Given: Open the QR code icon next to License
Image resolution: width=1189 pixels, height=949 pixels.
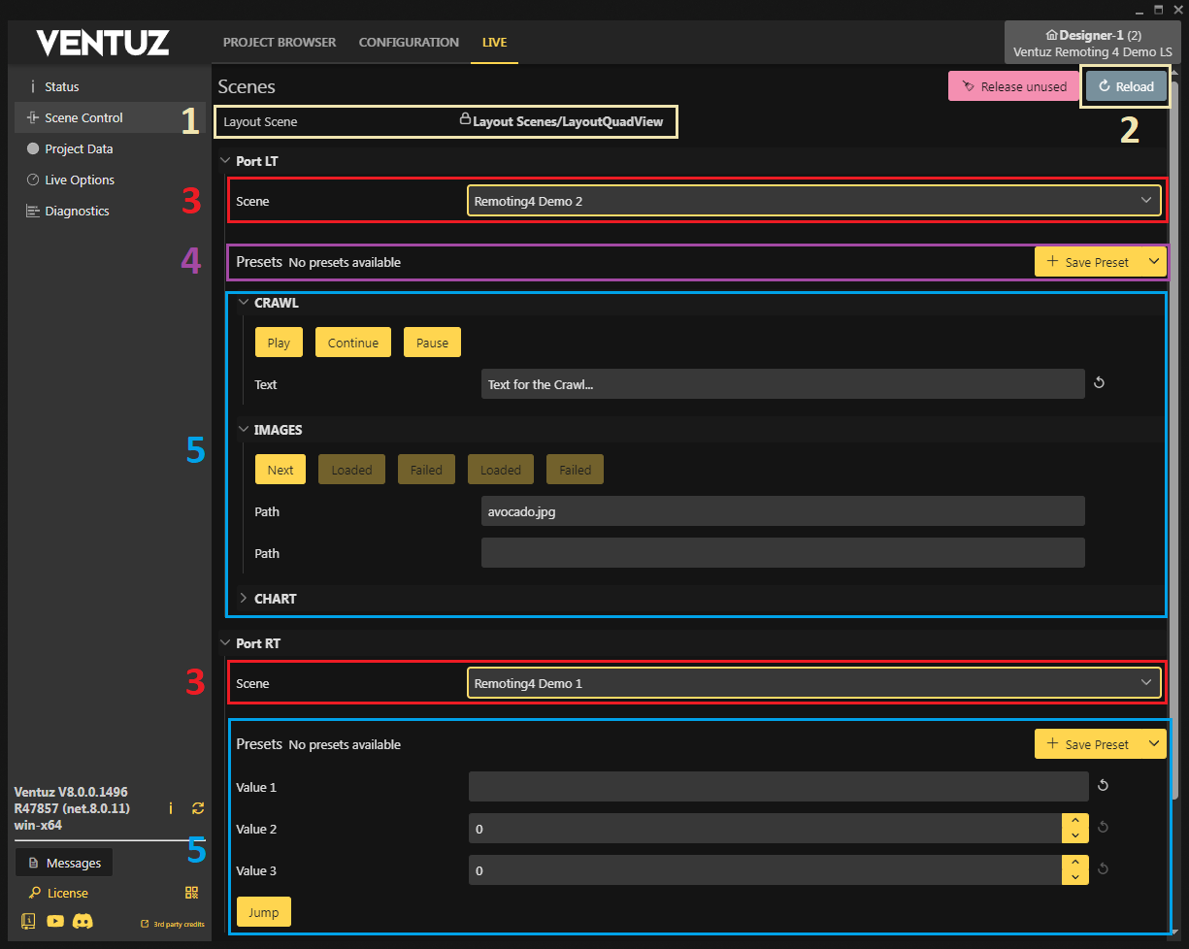Looking at the screenshot, I should [x=191, y=893].
